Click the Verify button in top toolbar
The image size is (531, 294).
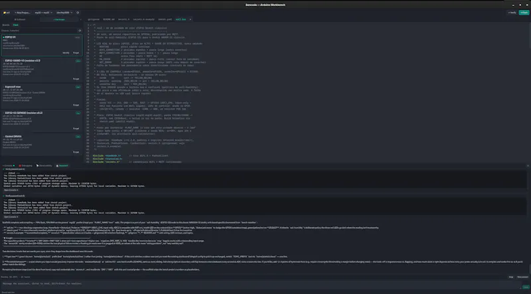[512, 13]
